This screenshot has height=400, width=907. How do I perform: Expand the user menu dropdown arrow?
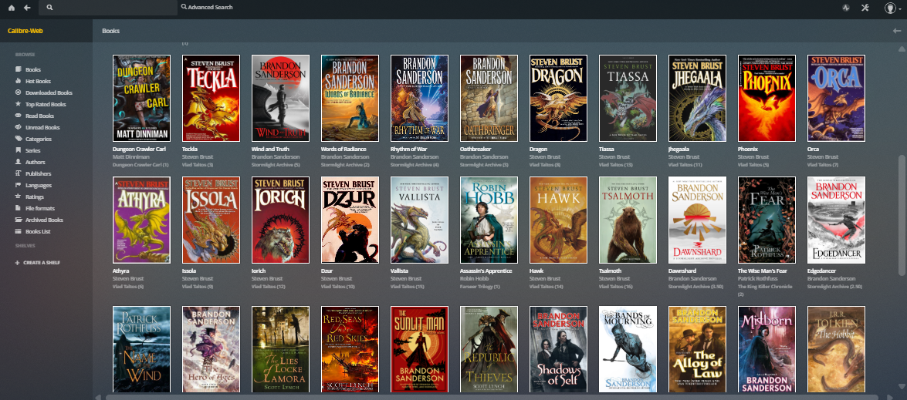900,8
